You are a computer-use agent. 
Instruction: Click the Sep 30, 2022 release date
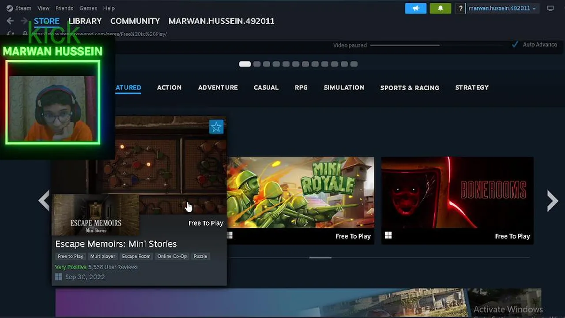(85, 277)
